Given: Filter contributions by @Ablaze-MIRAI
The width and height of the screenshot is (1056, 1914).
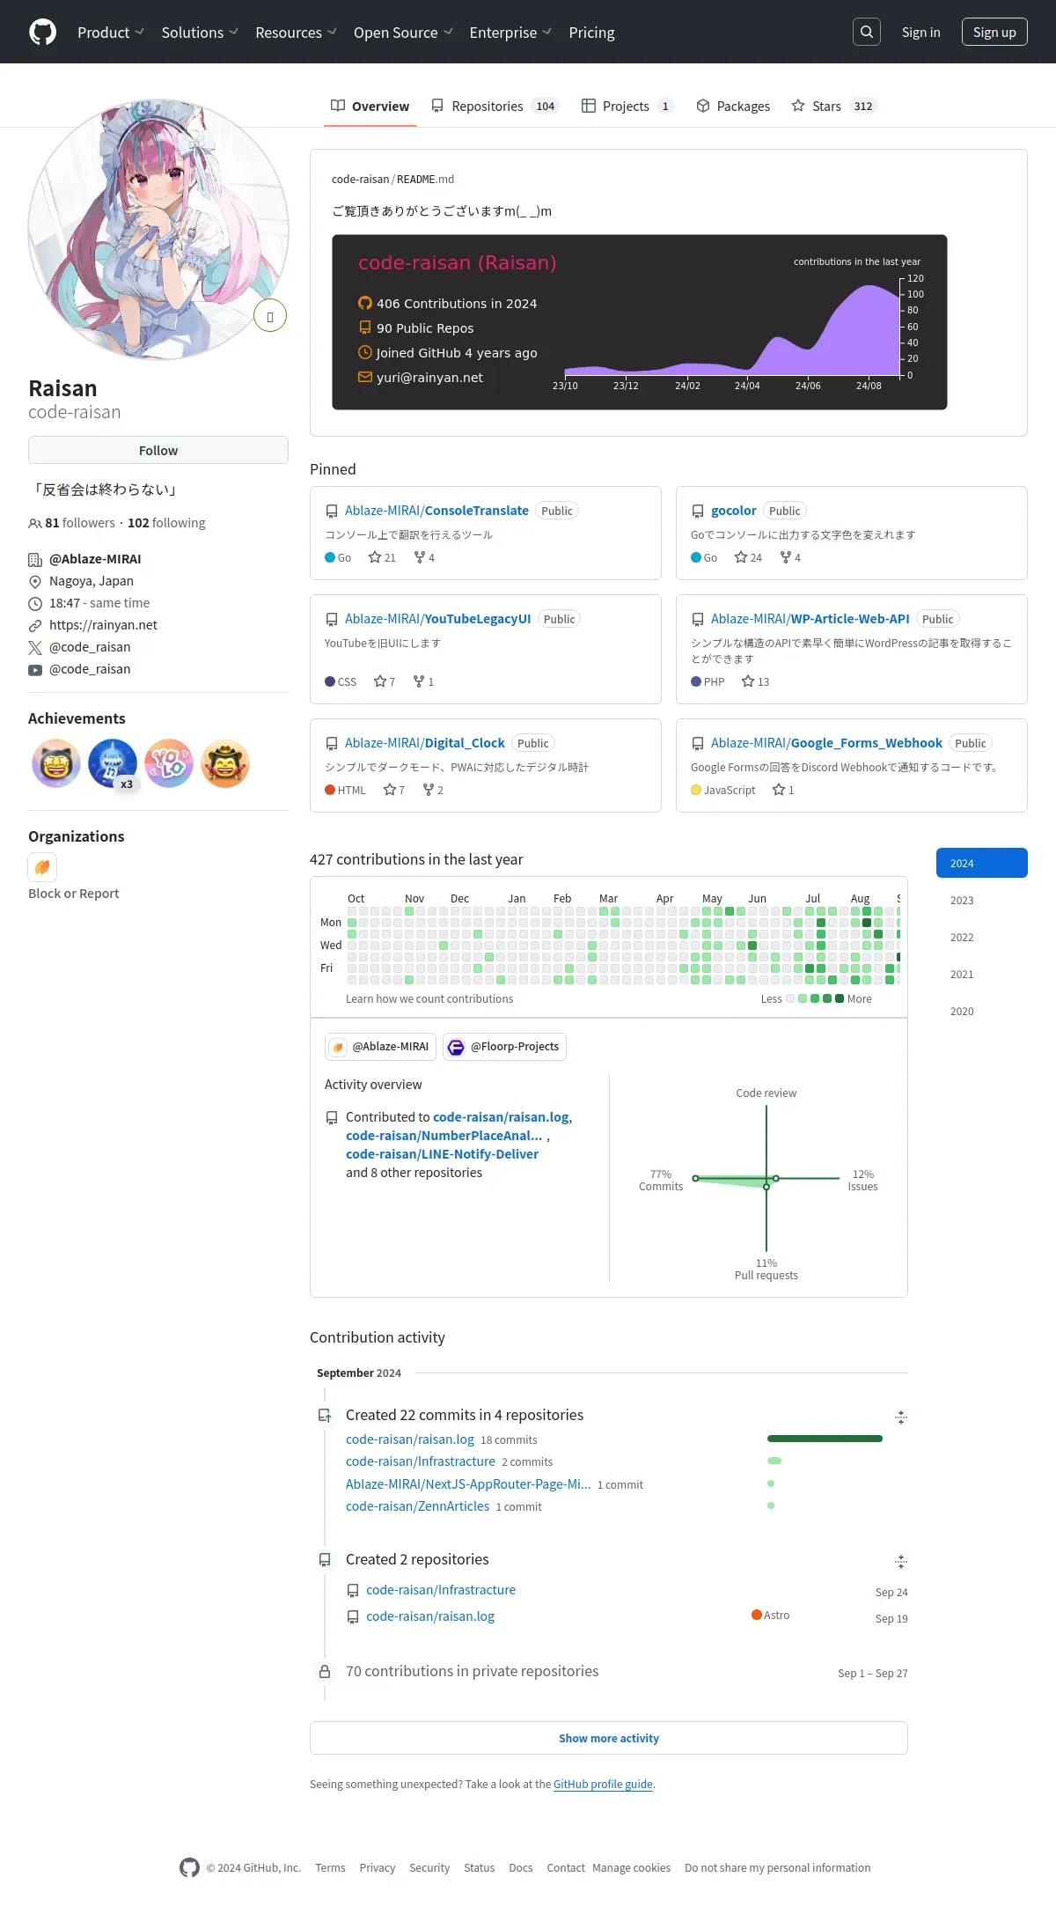Looking at the screenshot, I should (x=380, y=1047).
